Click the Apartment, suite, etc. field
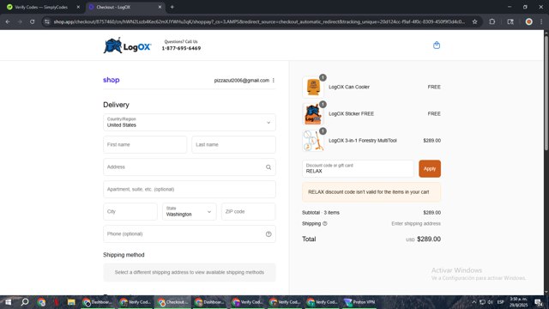549x309 pixels. [x=190, y=189]
